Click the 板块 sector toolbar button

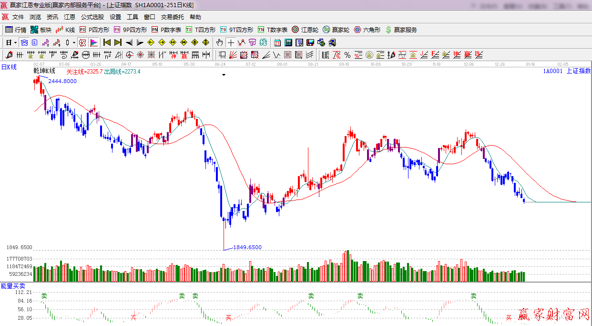click(x=41, y=30)
